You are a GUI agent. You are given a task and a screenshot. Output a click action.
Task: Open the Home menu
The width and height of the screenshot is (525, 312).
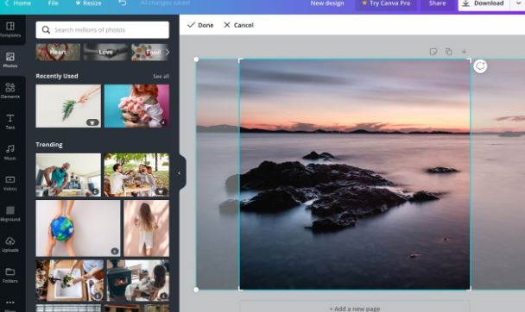pos(18,3)
